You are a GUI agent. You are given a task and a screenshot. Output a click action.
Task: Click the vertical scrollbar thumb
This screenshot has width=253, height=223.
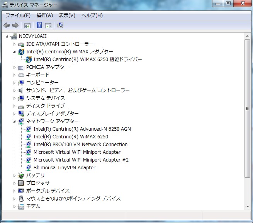point(248,108)
